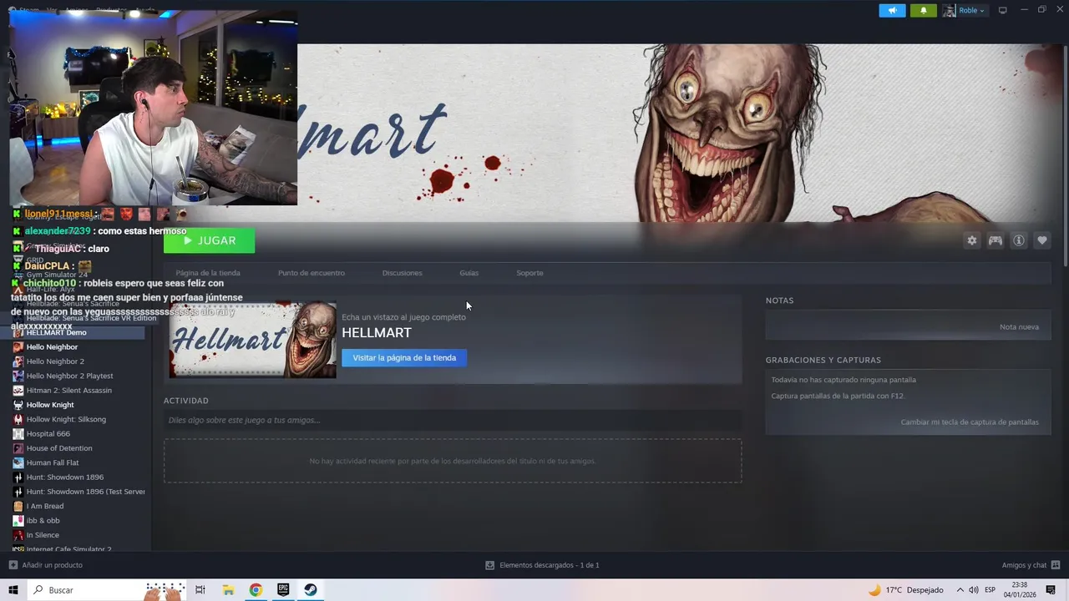
Task: Click the Hospital 666 game icon
Action: [x=18, y=434]
